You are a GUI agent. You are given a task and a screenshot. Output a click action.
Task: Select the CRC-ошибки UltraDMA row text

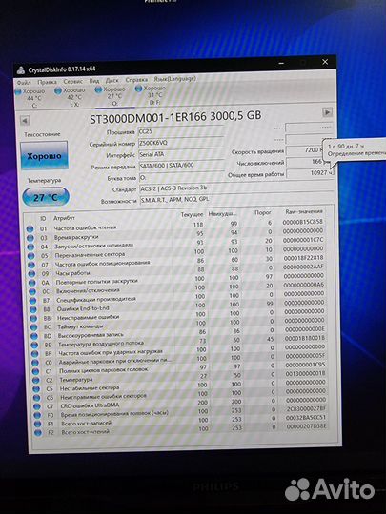tap(90, 405)
